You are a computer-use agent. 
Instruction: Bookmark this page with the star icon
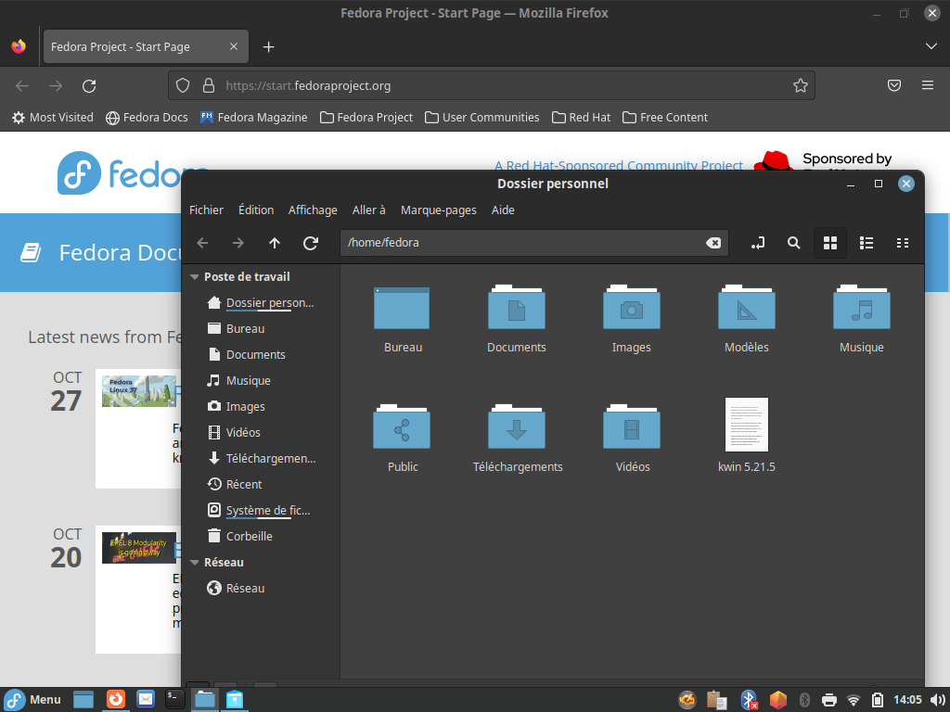(x=801, y=85)
